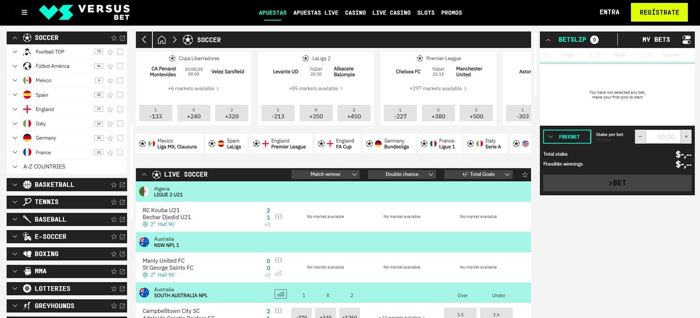The image size is (700, 318).
Task: Tick the England checkbox
Action: click(x=120, y=109)
